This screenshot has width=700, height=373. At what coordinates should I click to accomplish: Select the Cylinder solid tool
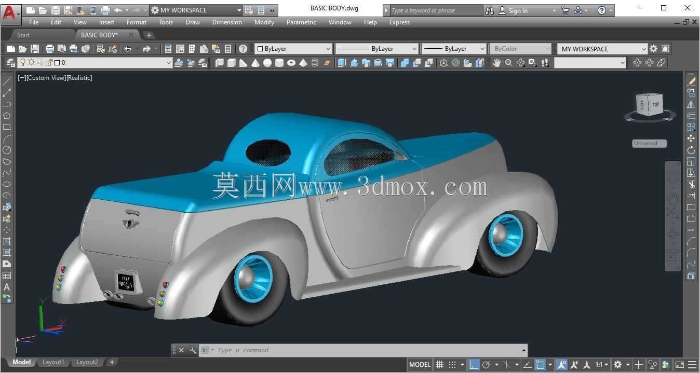point(279,63)
